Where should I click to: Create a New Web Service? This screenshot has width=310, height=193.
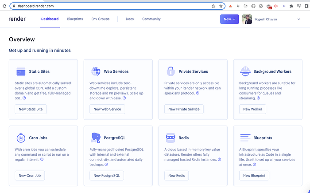[107, 109]
